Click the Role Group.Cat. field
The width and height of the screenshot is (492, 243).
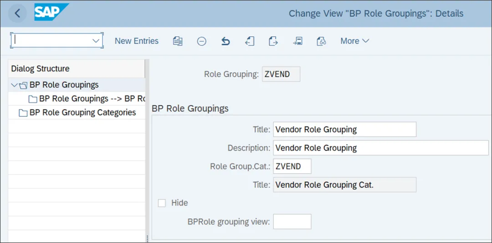pyautogui.click(x=292, y=166)
